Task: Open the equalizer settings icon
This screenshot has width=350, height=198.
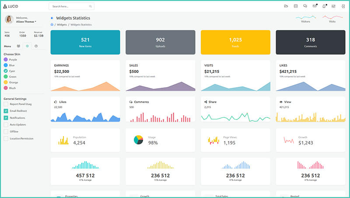Action: click(333, 6)
